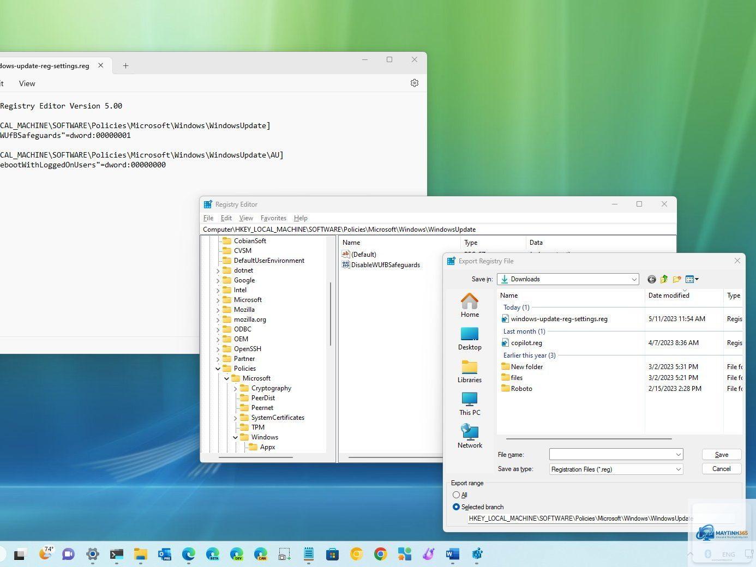This screenshot has height=567, width=756.
Task: Create a new folder in Export dialog
Action: click(x=677, y=279)
